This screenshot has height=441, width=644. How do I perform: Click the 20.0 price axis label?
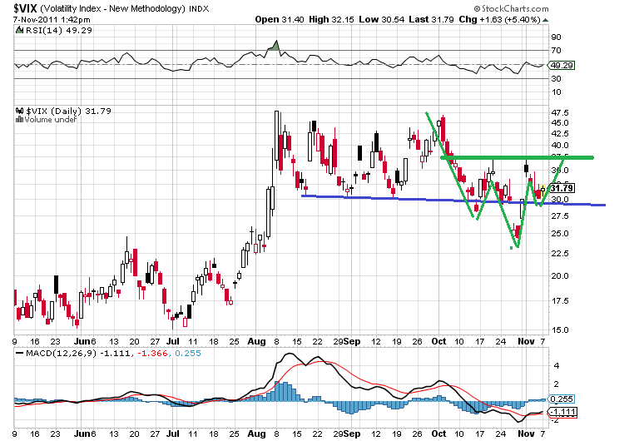pos(560,276)
